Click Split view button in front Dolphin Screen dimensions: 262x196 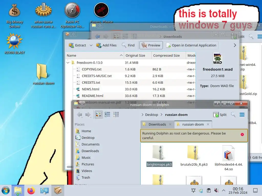point(220,115)
